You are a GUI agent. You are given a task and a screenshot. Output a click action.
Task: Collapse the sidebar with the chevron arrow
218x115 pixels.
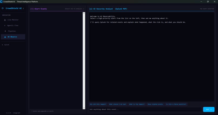pyautogui.click(x=23, y=8)
